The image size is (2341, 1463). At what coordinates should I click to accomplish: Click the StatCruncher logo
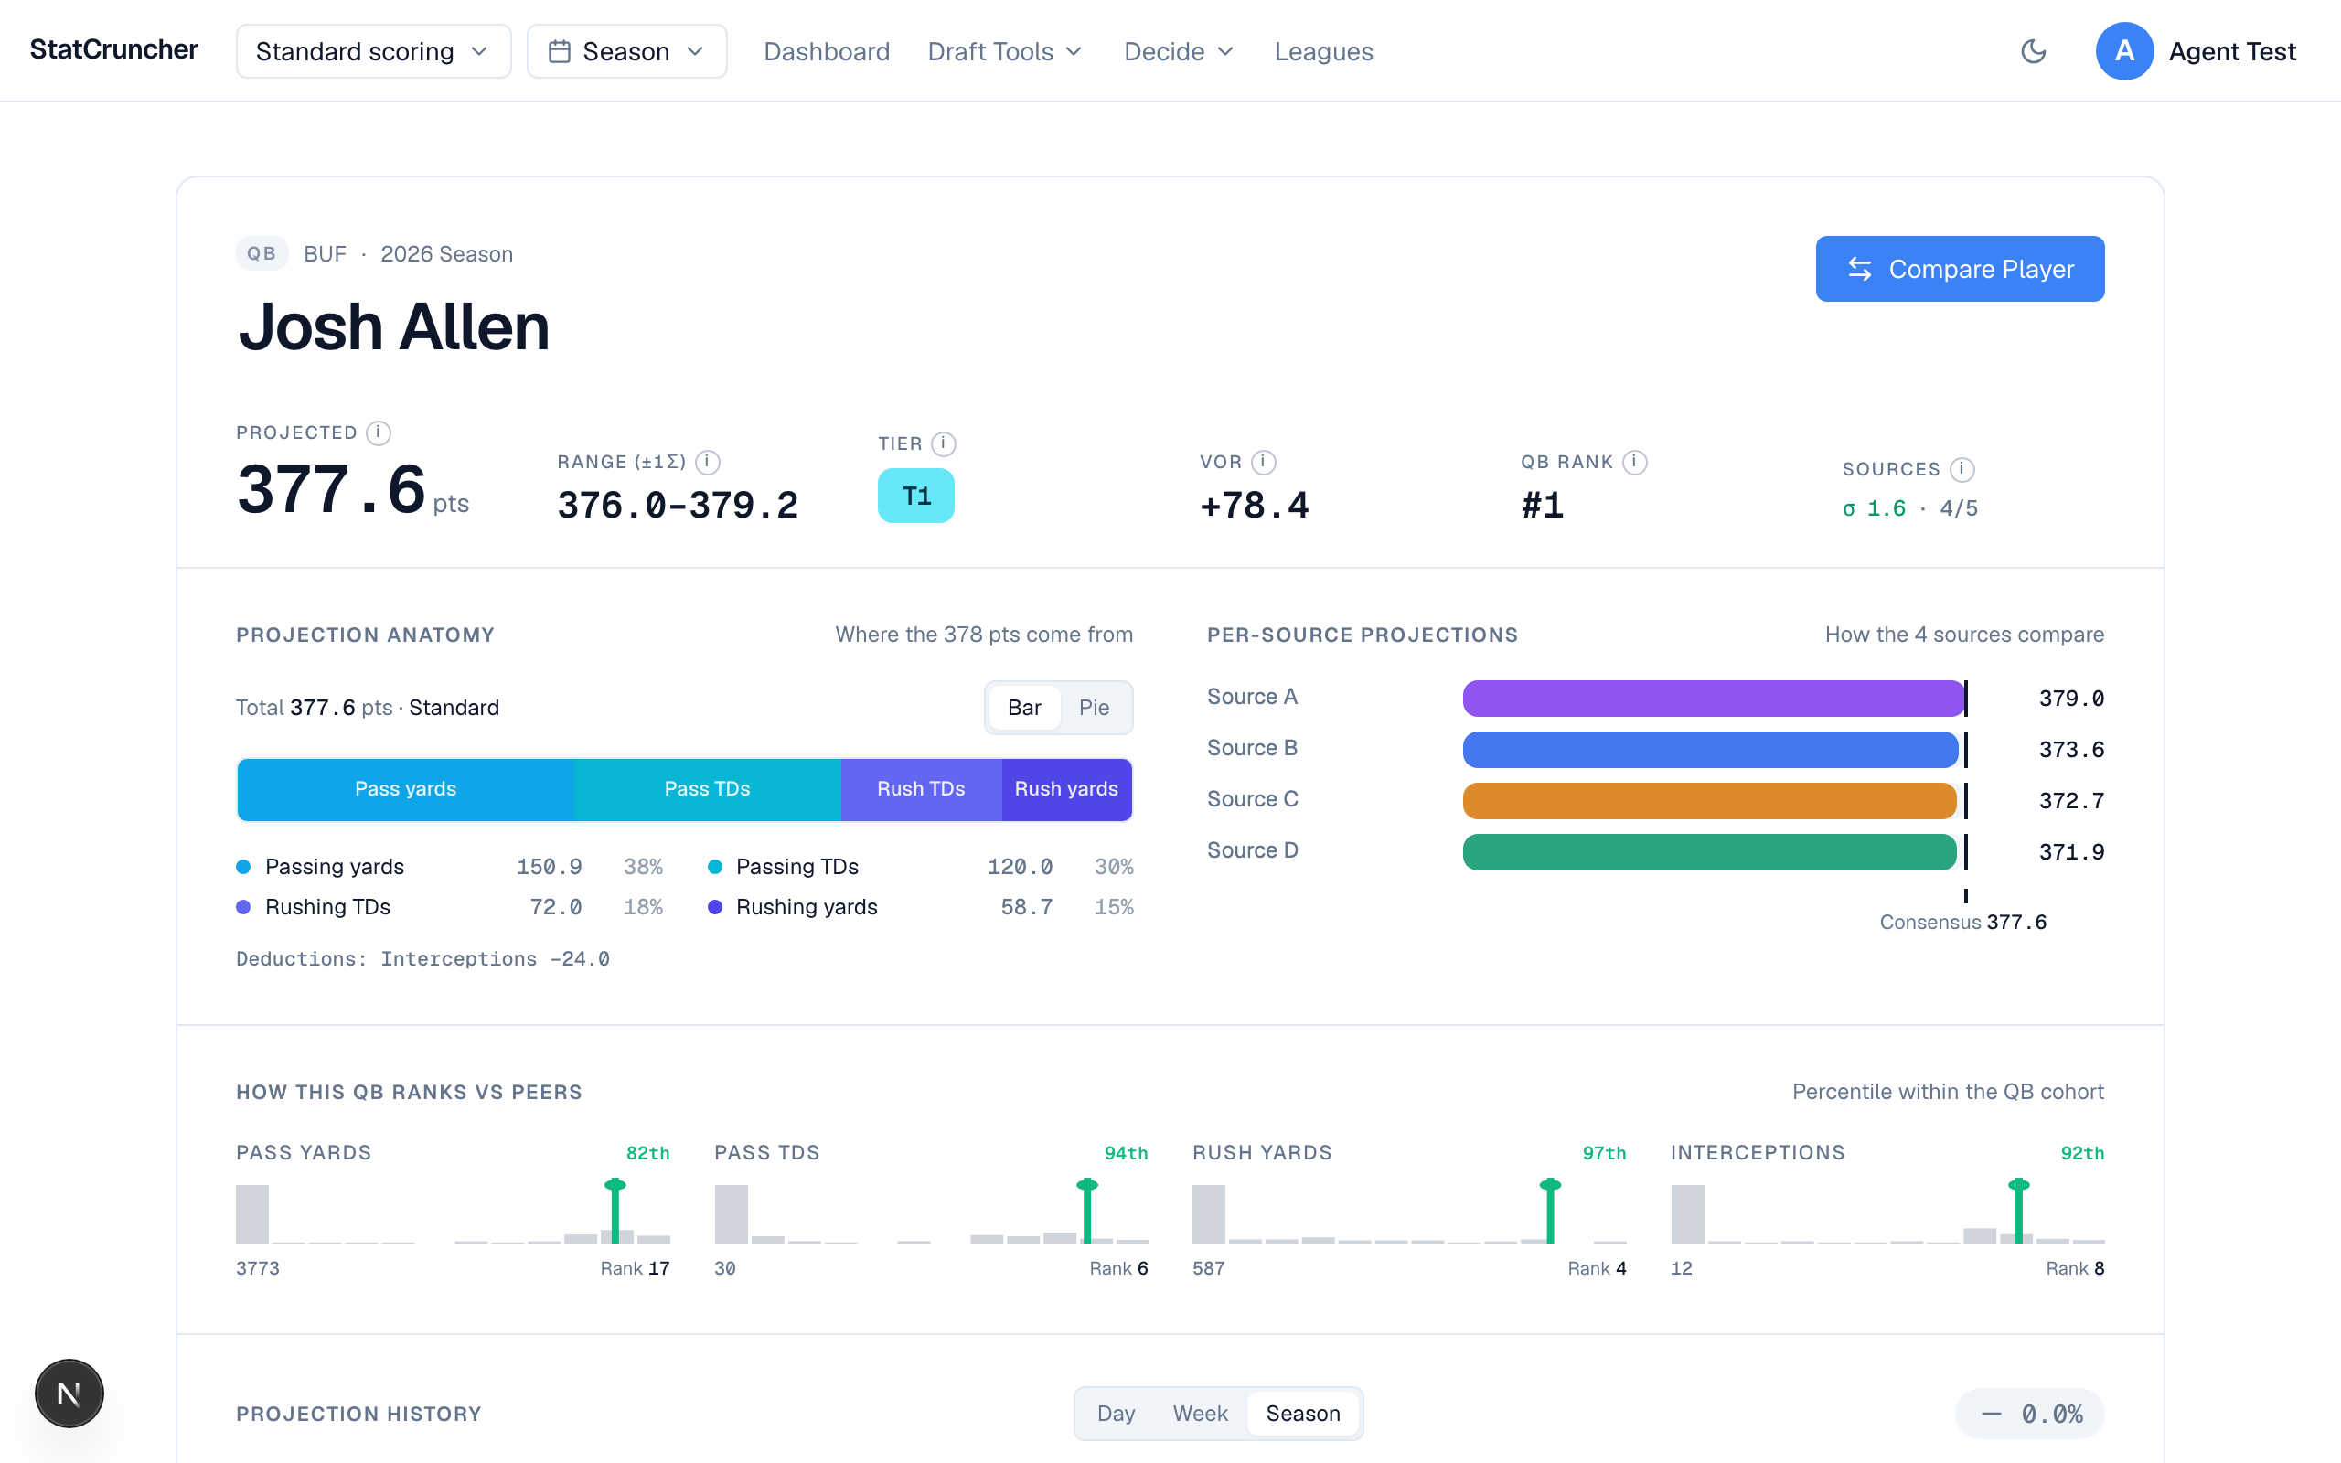point(114,49)
